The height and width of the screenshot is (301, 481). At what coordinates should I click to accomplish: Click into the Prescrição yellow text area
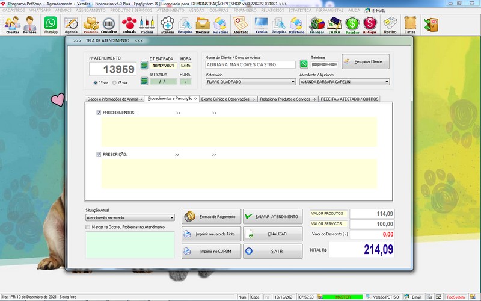tap(239, 173)
